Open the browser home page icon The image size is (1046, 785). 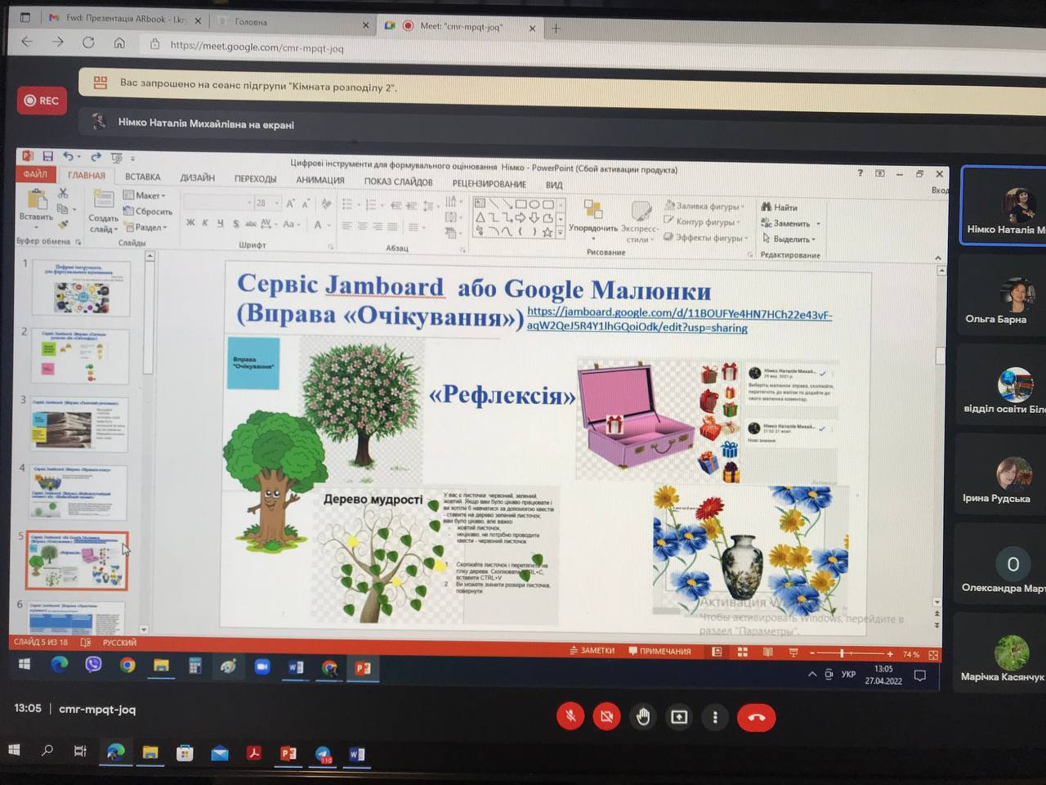point(119,43)
